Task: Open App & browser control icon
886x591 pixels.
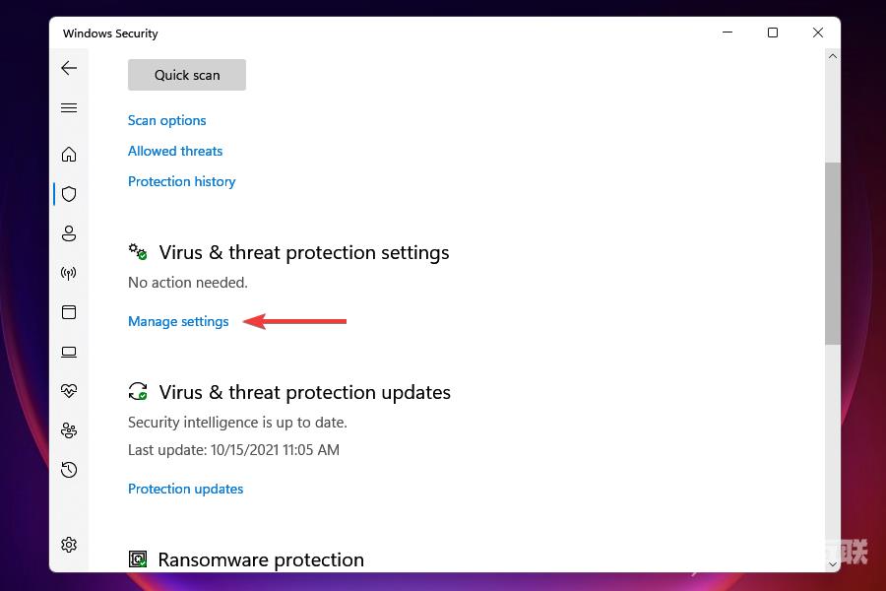Action: (68, 312)
